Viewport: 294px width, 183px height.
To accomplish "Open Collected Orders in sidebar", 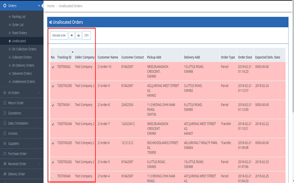I will coord(22,57).
